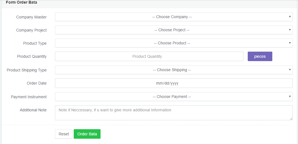Viewport: 298px width, 144px height.
Task: Click the Additional Note label
Action: [x=33, y=110]
